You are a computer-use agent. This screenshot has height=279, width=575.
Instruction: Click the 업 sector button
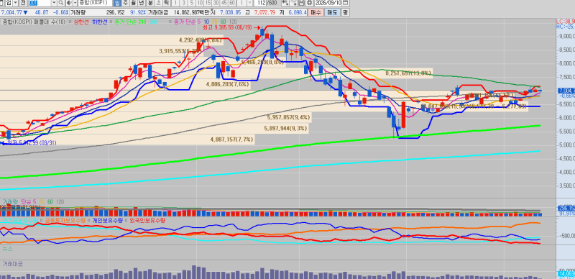(x=9, y=3)
